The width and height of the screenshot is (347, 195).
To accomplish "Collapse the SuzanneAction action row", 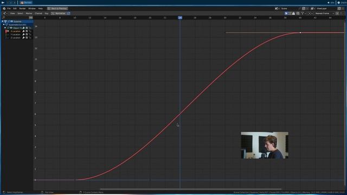I will pyautogui.click(x=4, y=24).
